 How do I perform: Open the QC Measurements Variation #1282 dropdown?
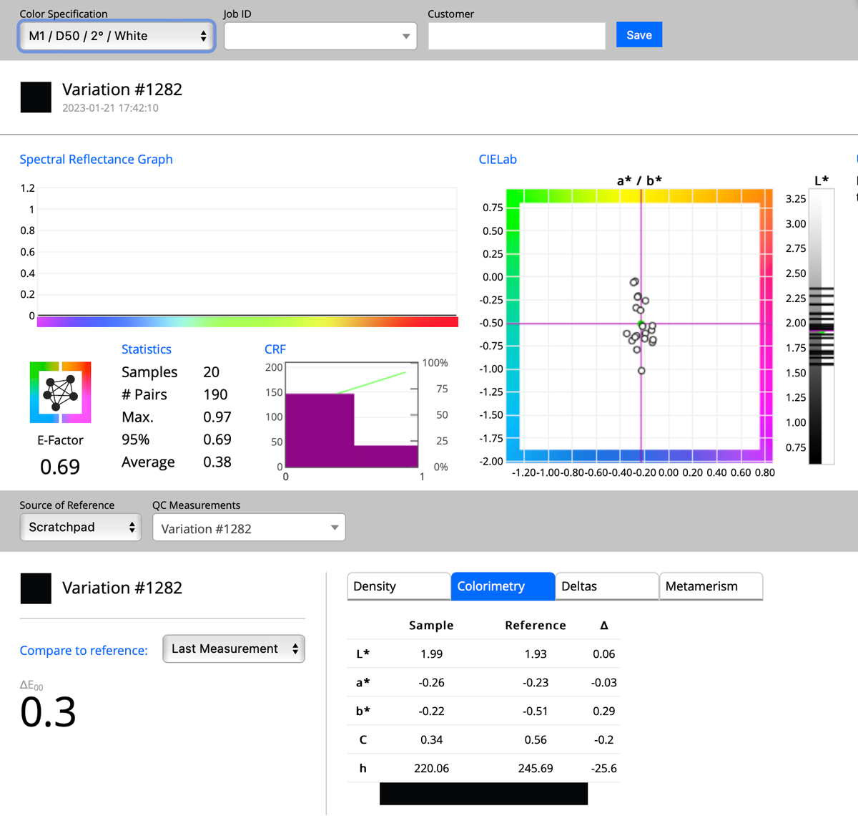(x=249, y=528)
